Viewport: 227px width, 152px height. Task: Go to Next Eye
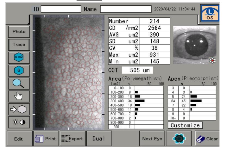(x=152, y=139)
